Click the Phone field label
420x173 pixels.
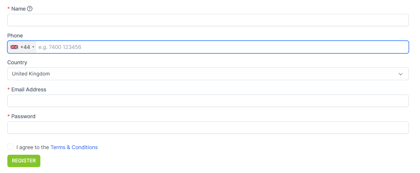[15, 36]
